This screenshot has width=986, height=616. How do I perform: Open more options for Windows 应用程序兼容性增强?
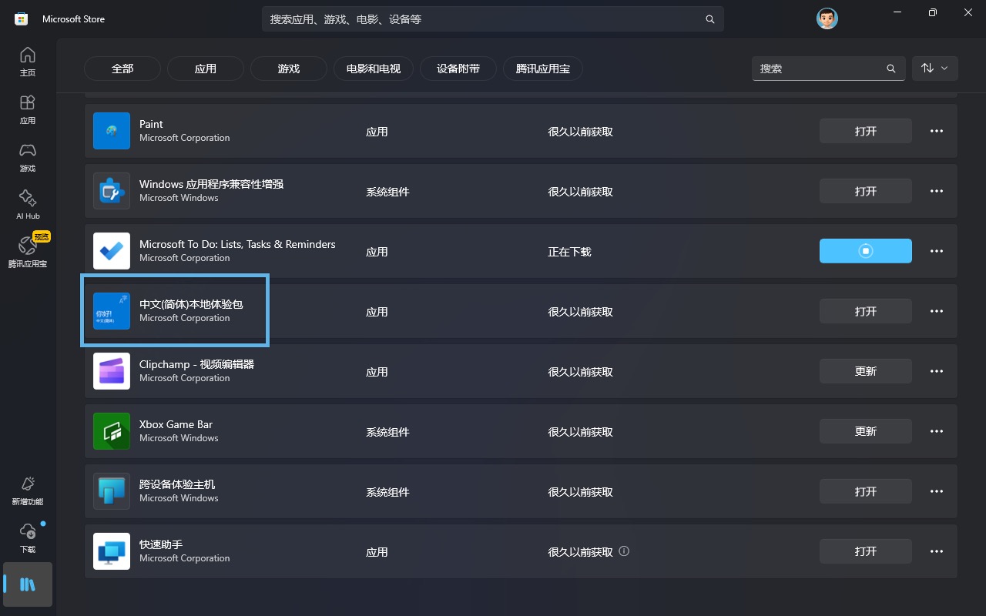937,191
